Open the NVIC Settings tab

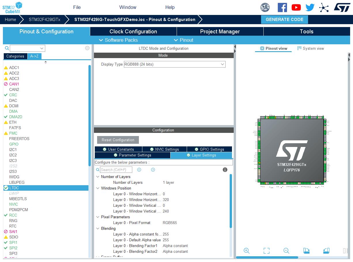[165, 149]
